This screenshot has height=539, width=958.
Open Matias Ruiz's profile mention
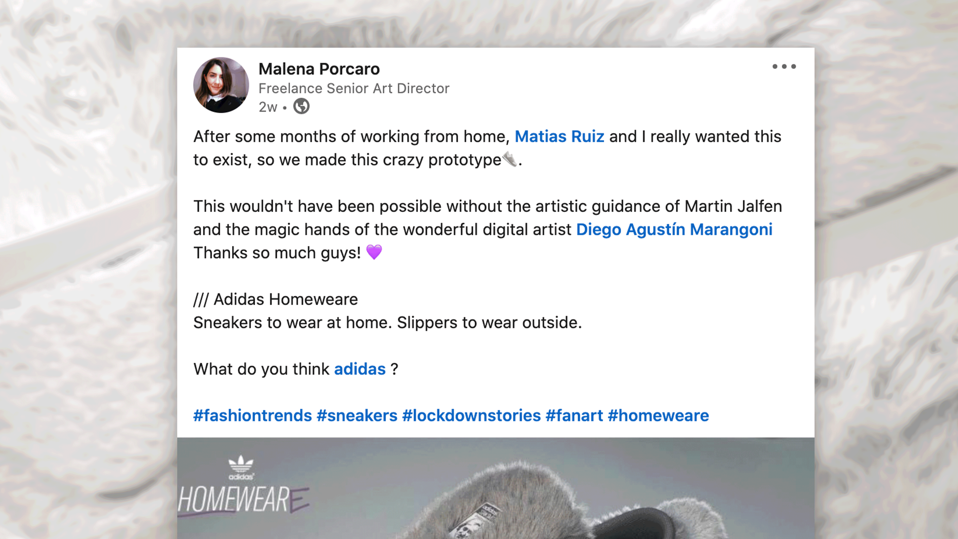(559, 136)
